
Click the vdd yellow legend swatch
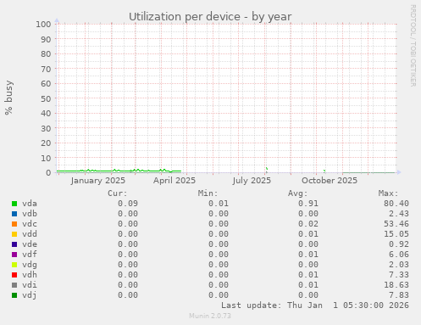(14, 234)
